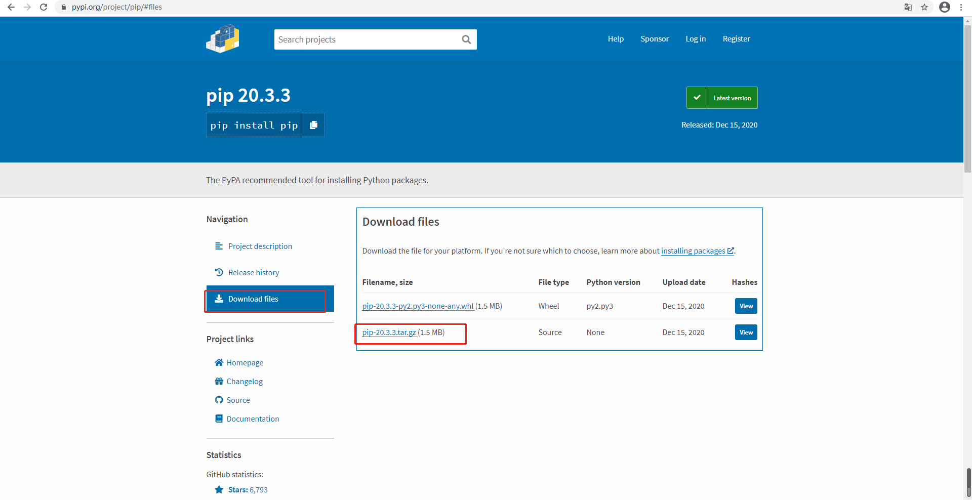Open Project description in navigation
The width and height of the screenshot is (972, 500).
(260, 246)
